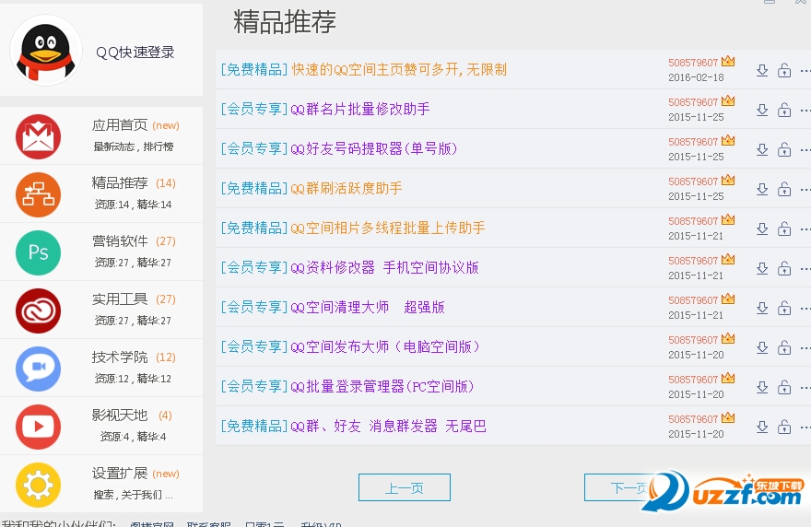This screenshot has width=811, height=527.
Task: Click the QQ penguin avatar
Action: coord(45,51)
